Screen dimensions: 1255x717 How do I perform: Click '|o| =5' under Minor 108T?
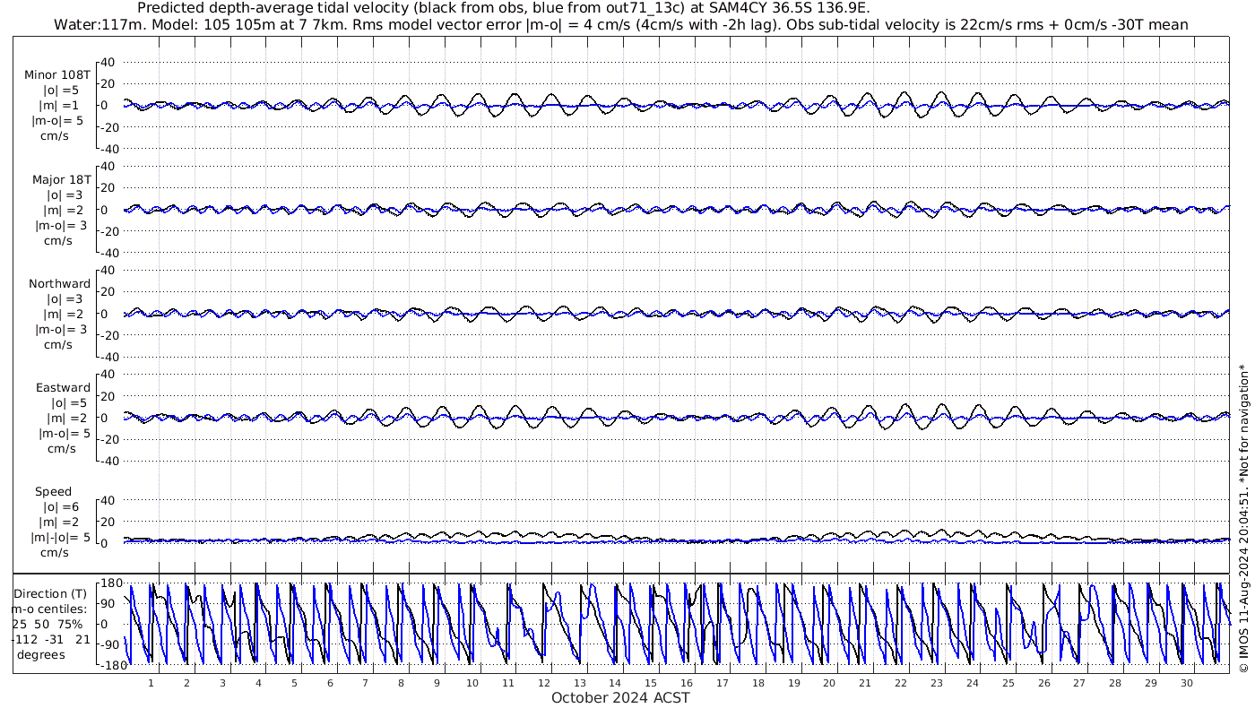click(63, 90)
